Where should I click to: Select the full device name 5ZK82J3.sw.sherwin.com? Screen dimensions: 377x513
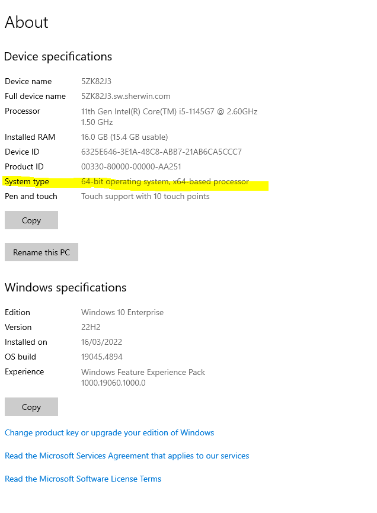pos(126,96)
